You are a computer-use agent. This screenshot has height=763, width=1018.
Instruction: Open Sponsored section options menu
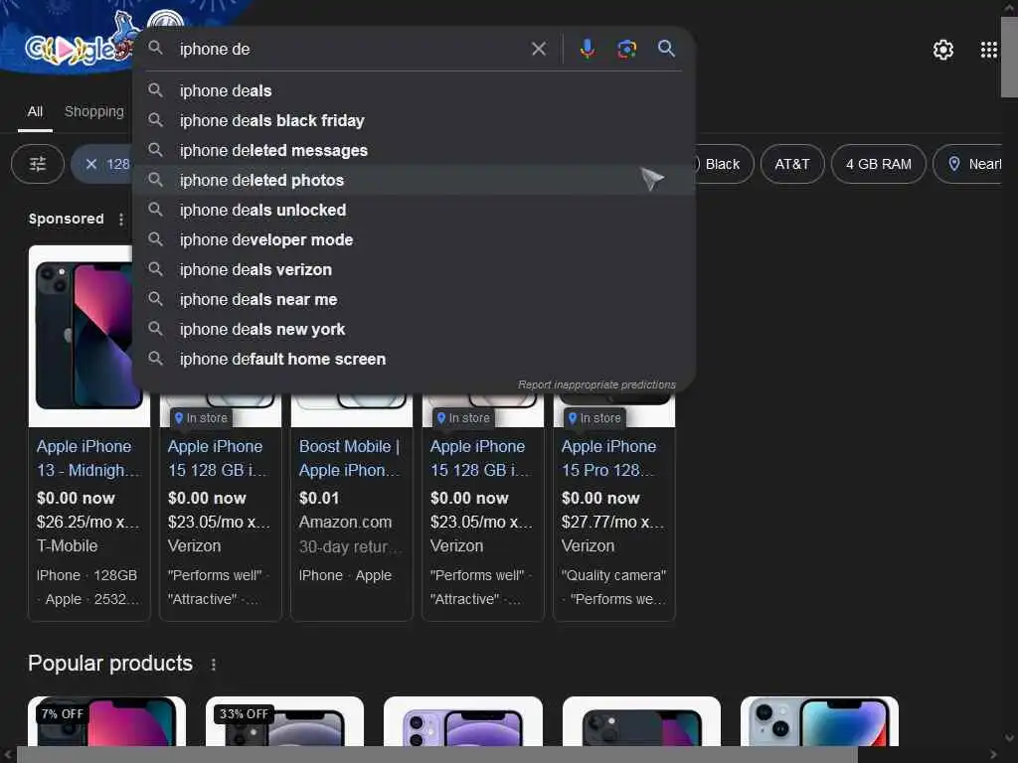[x=121, y=220]
